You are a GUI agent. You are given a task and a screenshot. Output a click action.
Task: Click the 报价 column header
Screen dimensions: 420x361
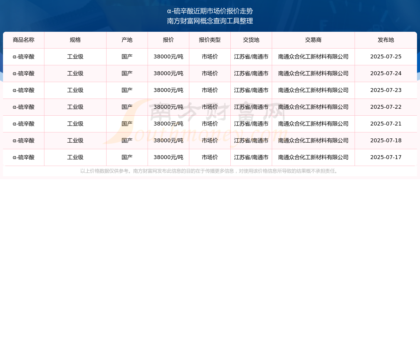pos(168,40)
